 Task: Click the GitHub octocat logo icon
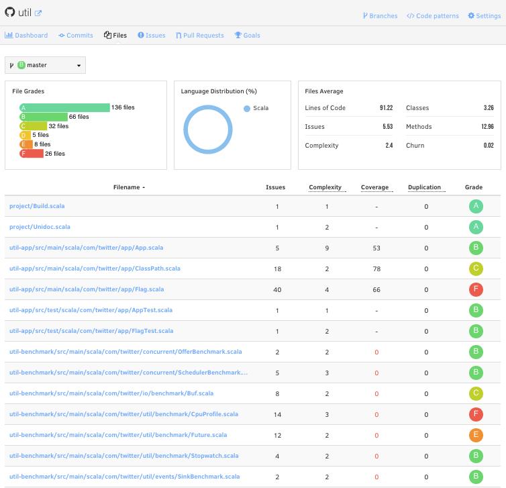point(9,12)
